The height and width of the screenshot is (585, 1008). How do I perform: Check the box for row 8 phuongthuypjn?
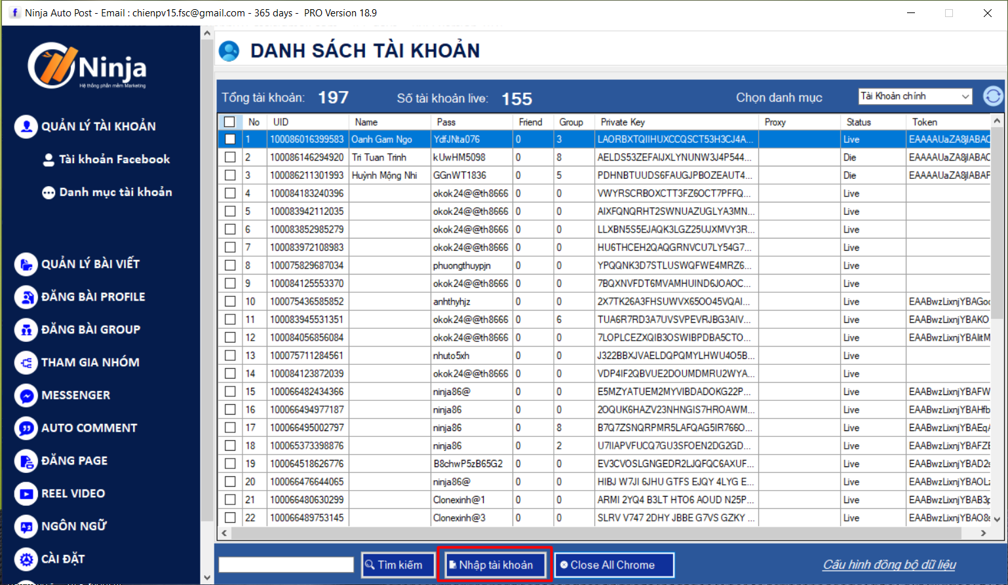[x=230, y=265]
